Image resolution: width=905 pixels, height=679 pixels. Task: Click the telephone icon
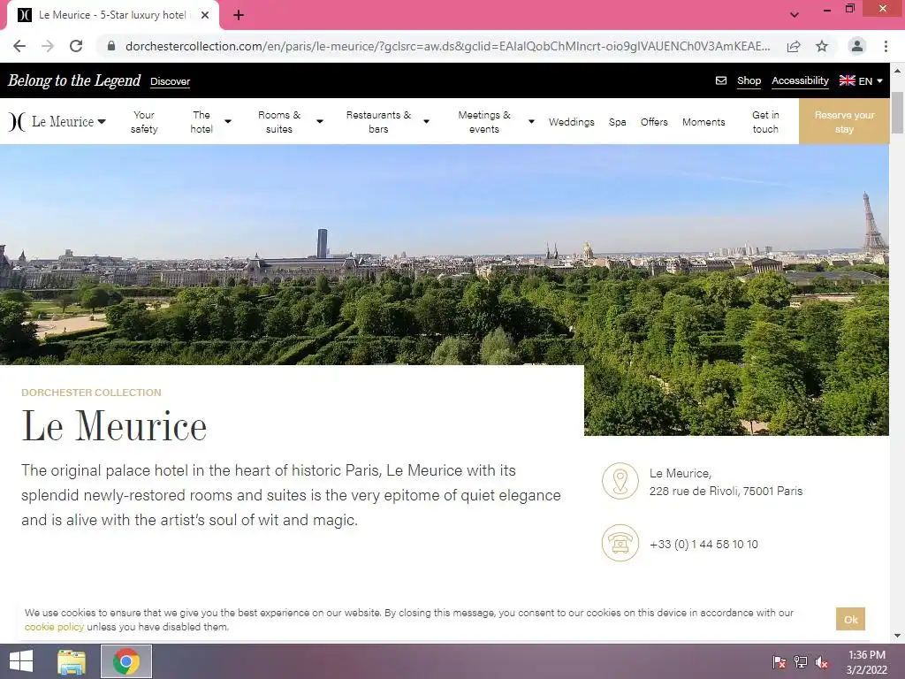[x=620, y=543]
